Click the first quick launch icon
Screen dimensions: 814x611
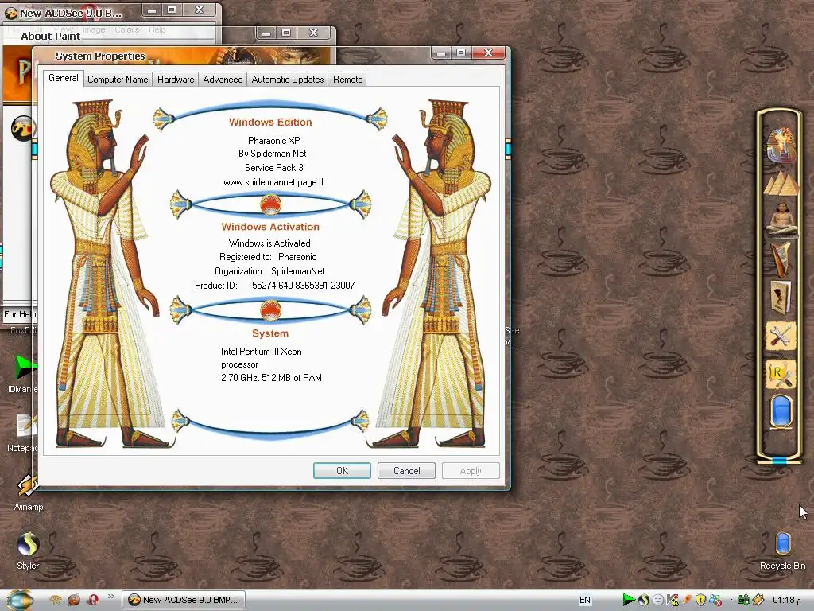pyautogui.click(x=56, y=600)
